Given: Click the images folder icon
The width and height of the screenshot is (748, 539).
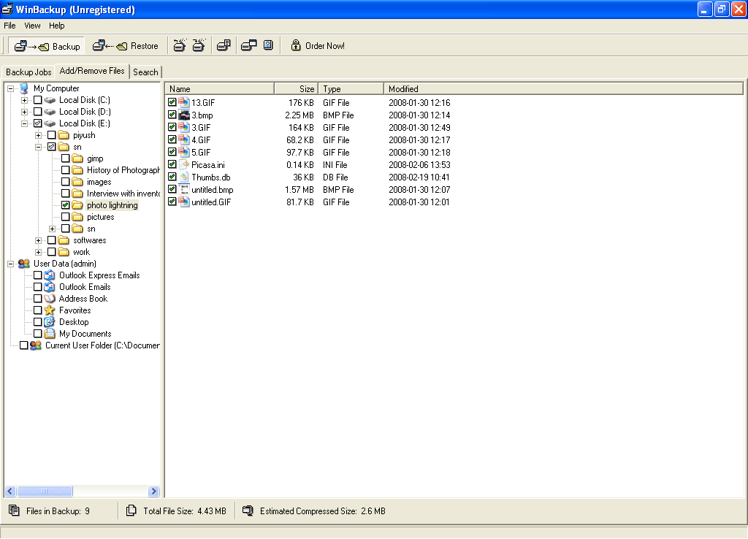Looking at the screenshot, I should click(77, 182).
